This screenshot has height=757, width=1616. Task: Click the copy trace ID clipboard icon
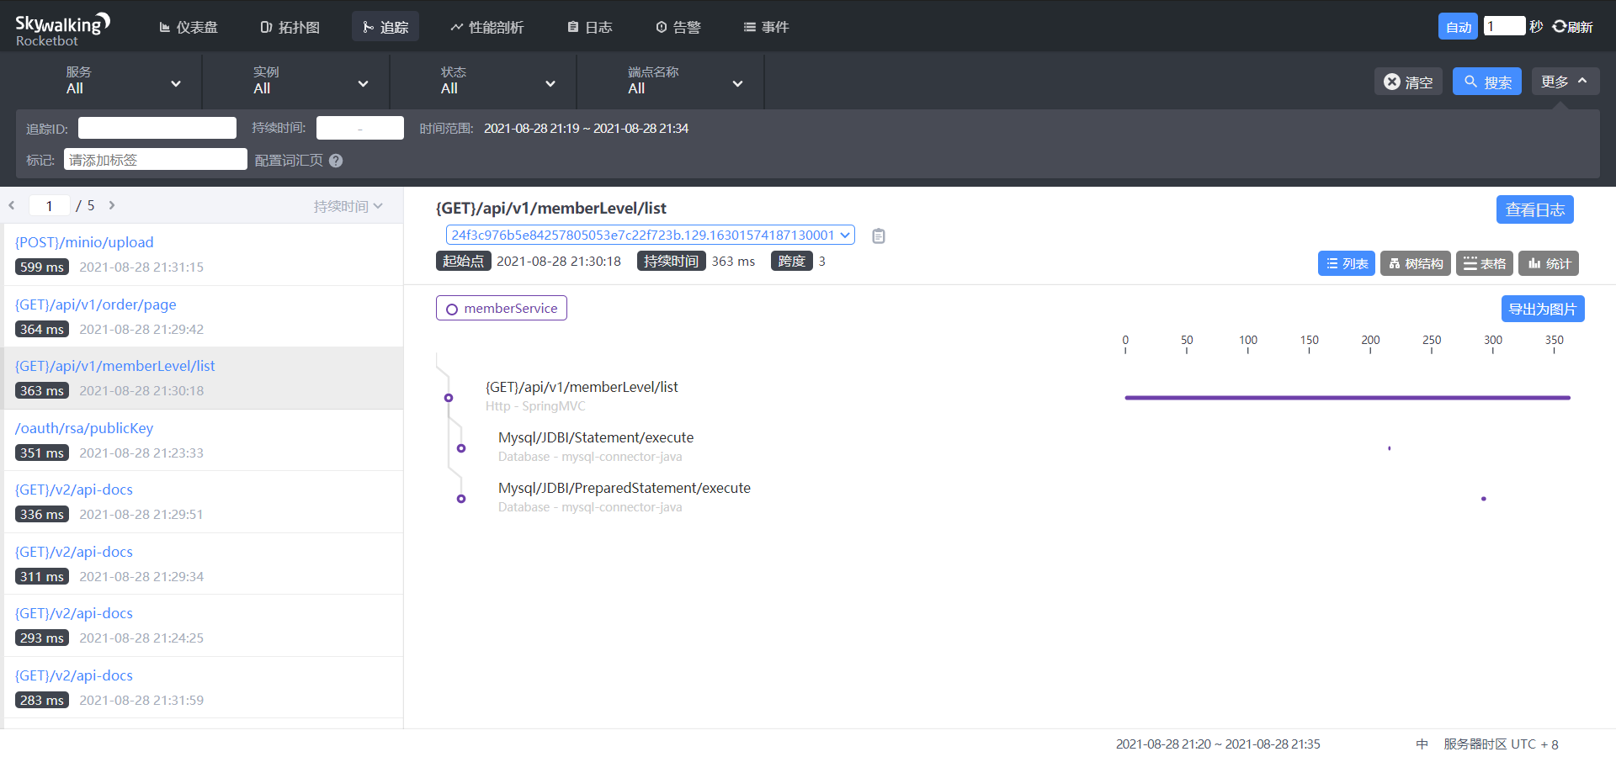tap(878, 236)
